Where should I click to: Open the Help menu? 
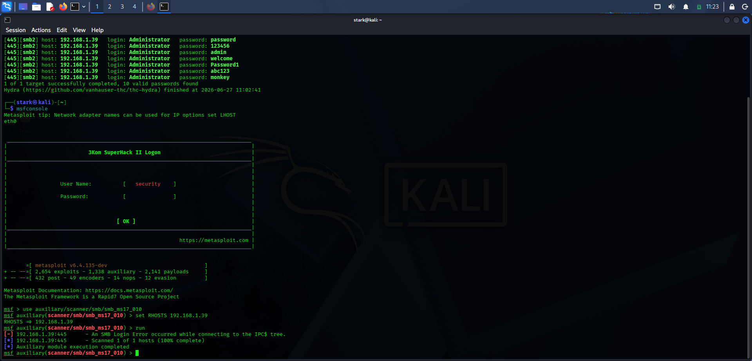(98, 30)
